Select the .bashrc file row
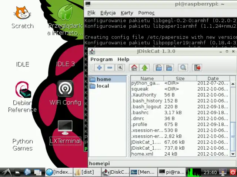 [180, 112]
